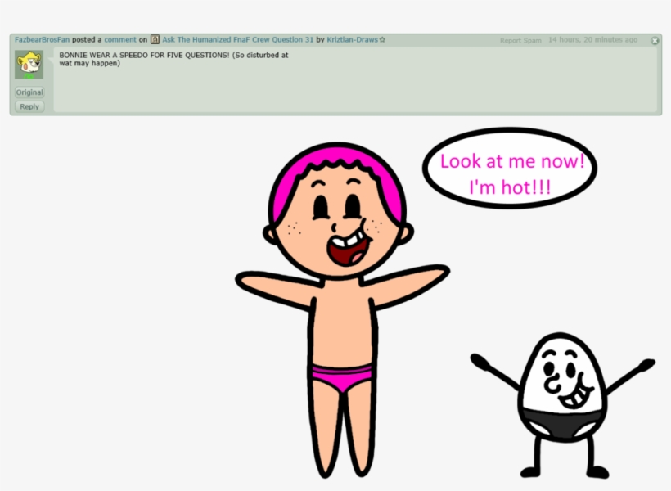Image resolution: width=671 pixels, height=491 pixels.
Task: Click the '14 hours, 20 minutes ago' timestamp
Action: pos(592,40)
